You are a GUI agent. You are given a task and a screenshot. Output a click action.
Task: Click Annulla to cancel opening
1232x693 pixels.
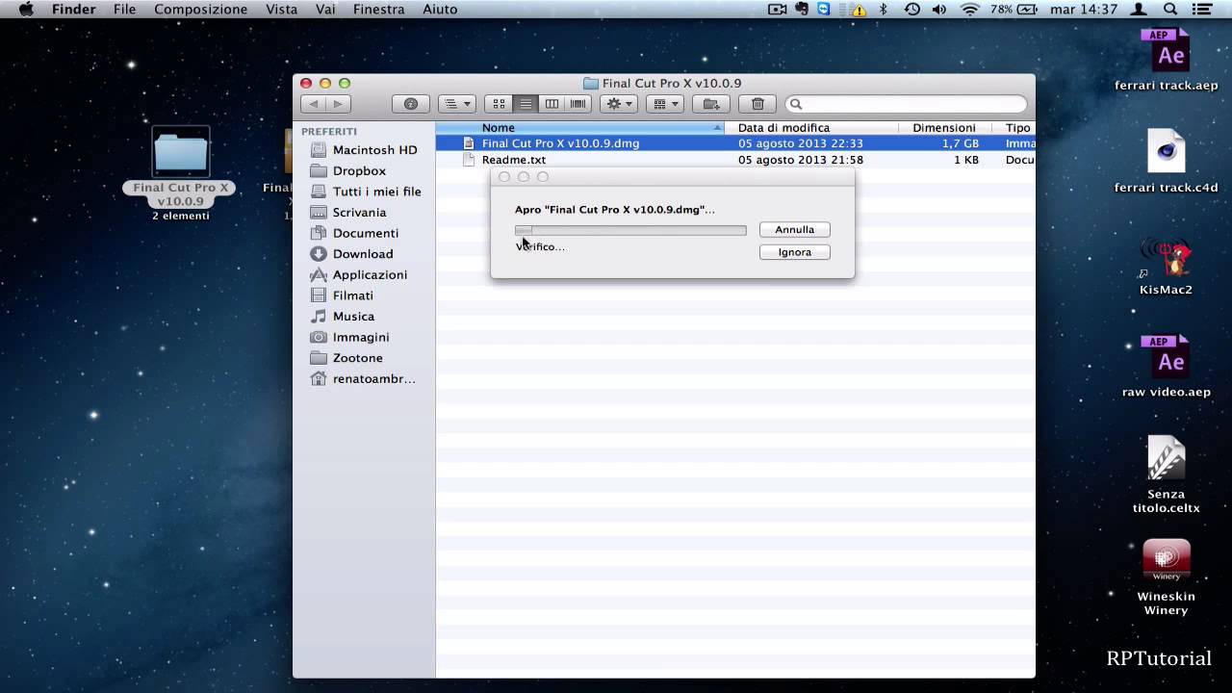pos(795,229)
